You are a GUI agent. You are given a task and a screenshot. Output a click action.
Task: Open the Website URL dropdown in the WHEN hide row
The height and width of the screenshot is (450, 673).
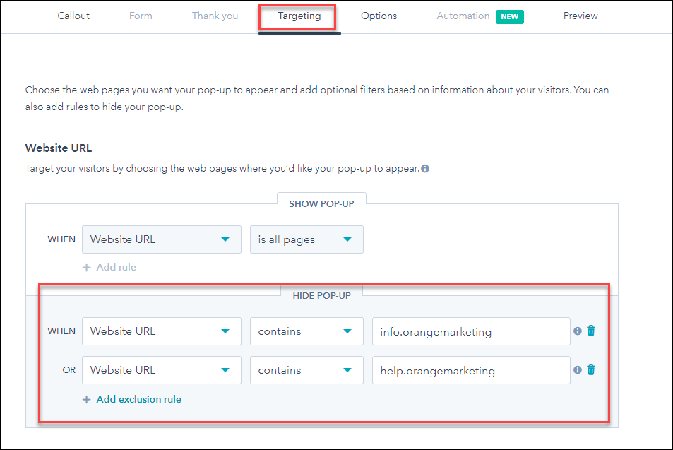(161, 331)
